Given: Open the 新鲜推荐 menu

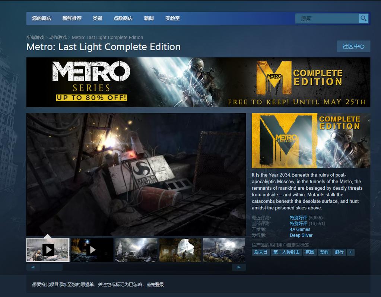Looking at the screenshot, I should pyautogui.click(x=72, y=18).
